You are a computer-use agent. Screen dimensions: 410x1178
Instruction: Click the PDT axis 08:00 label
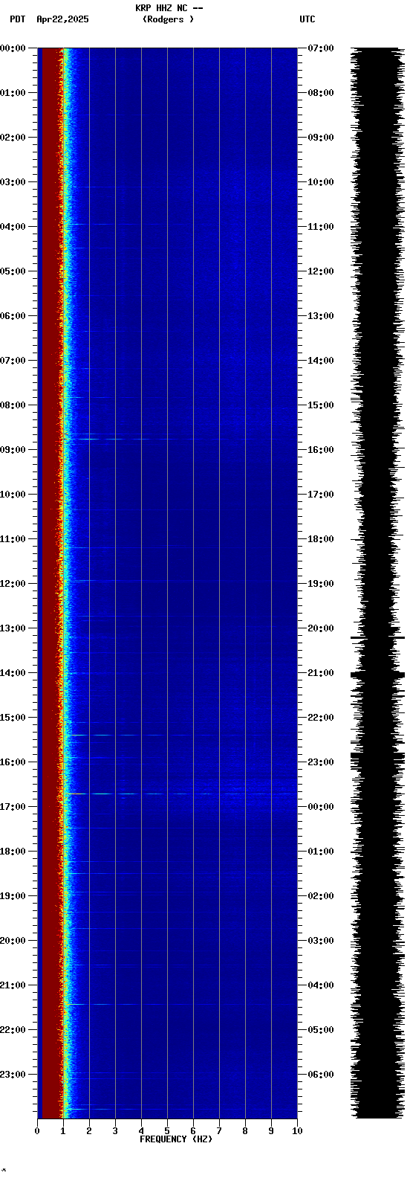click(13, 405)
